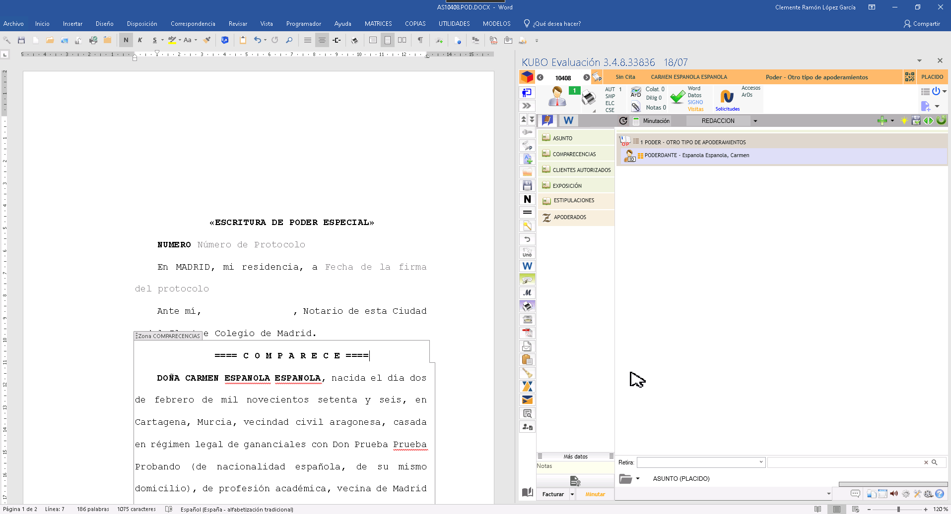Click the Paste clipboard icon
951x514 pixels.
coord(243,40)
